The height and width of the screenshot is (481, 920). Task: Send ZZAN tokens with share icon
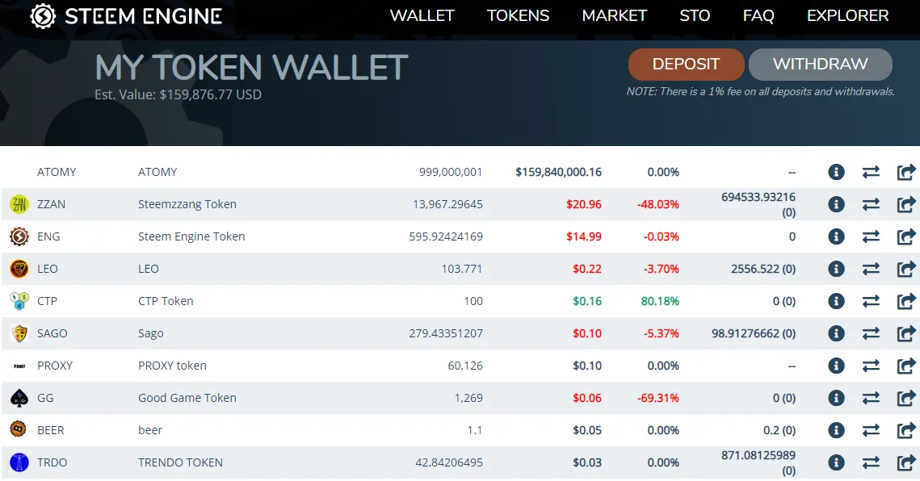coord(906,204)
